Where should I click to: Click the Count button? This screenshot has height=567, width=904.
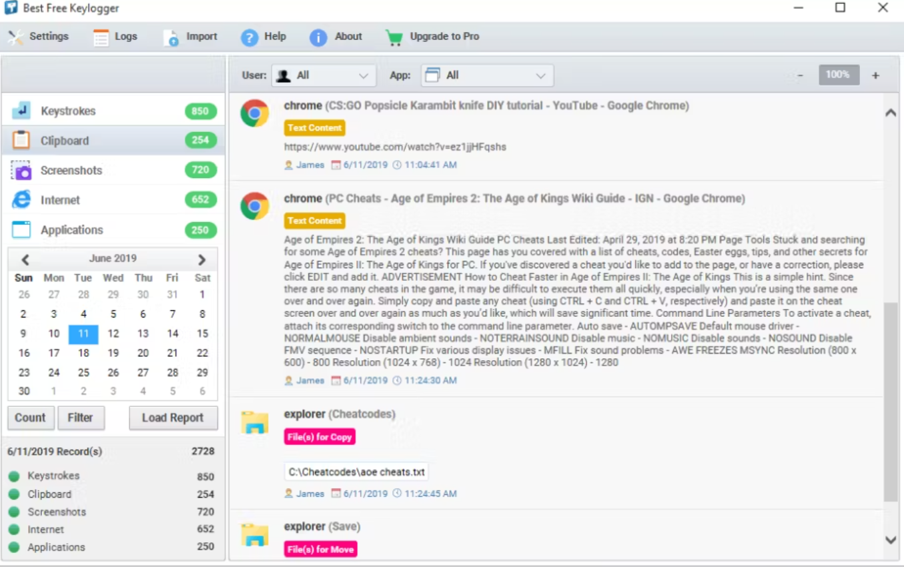pos(30,418)
